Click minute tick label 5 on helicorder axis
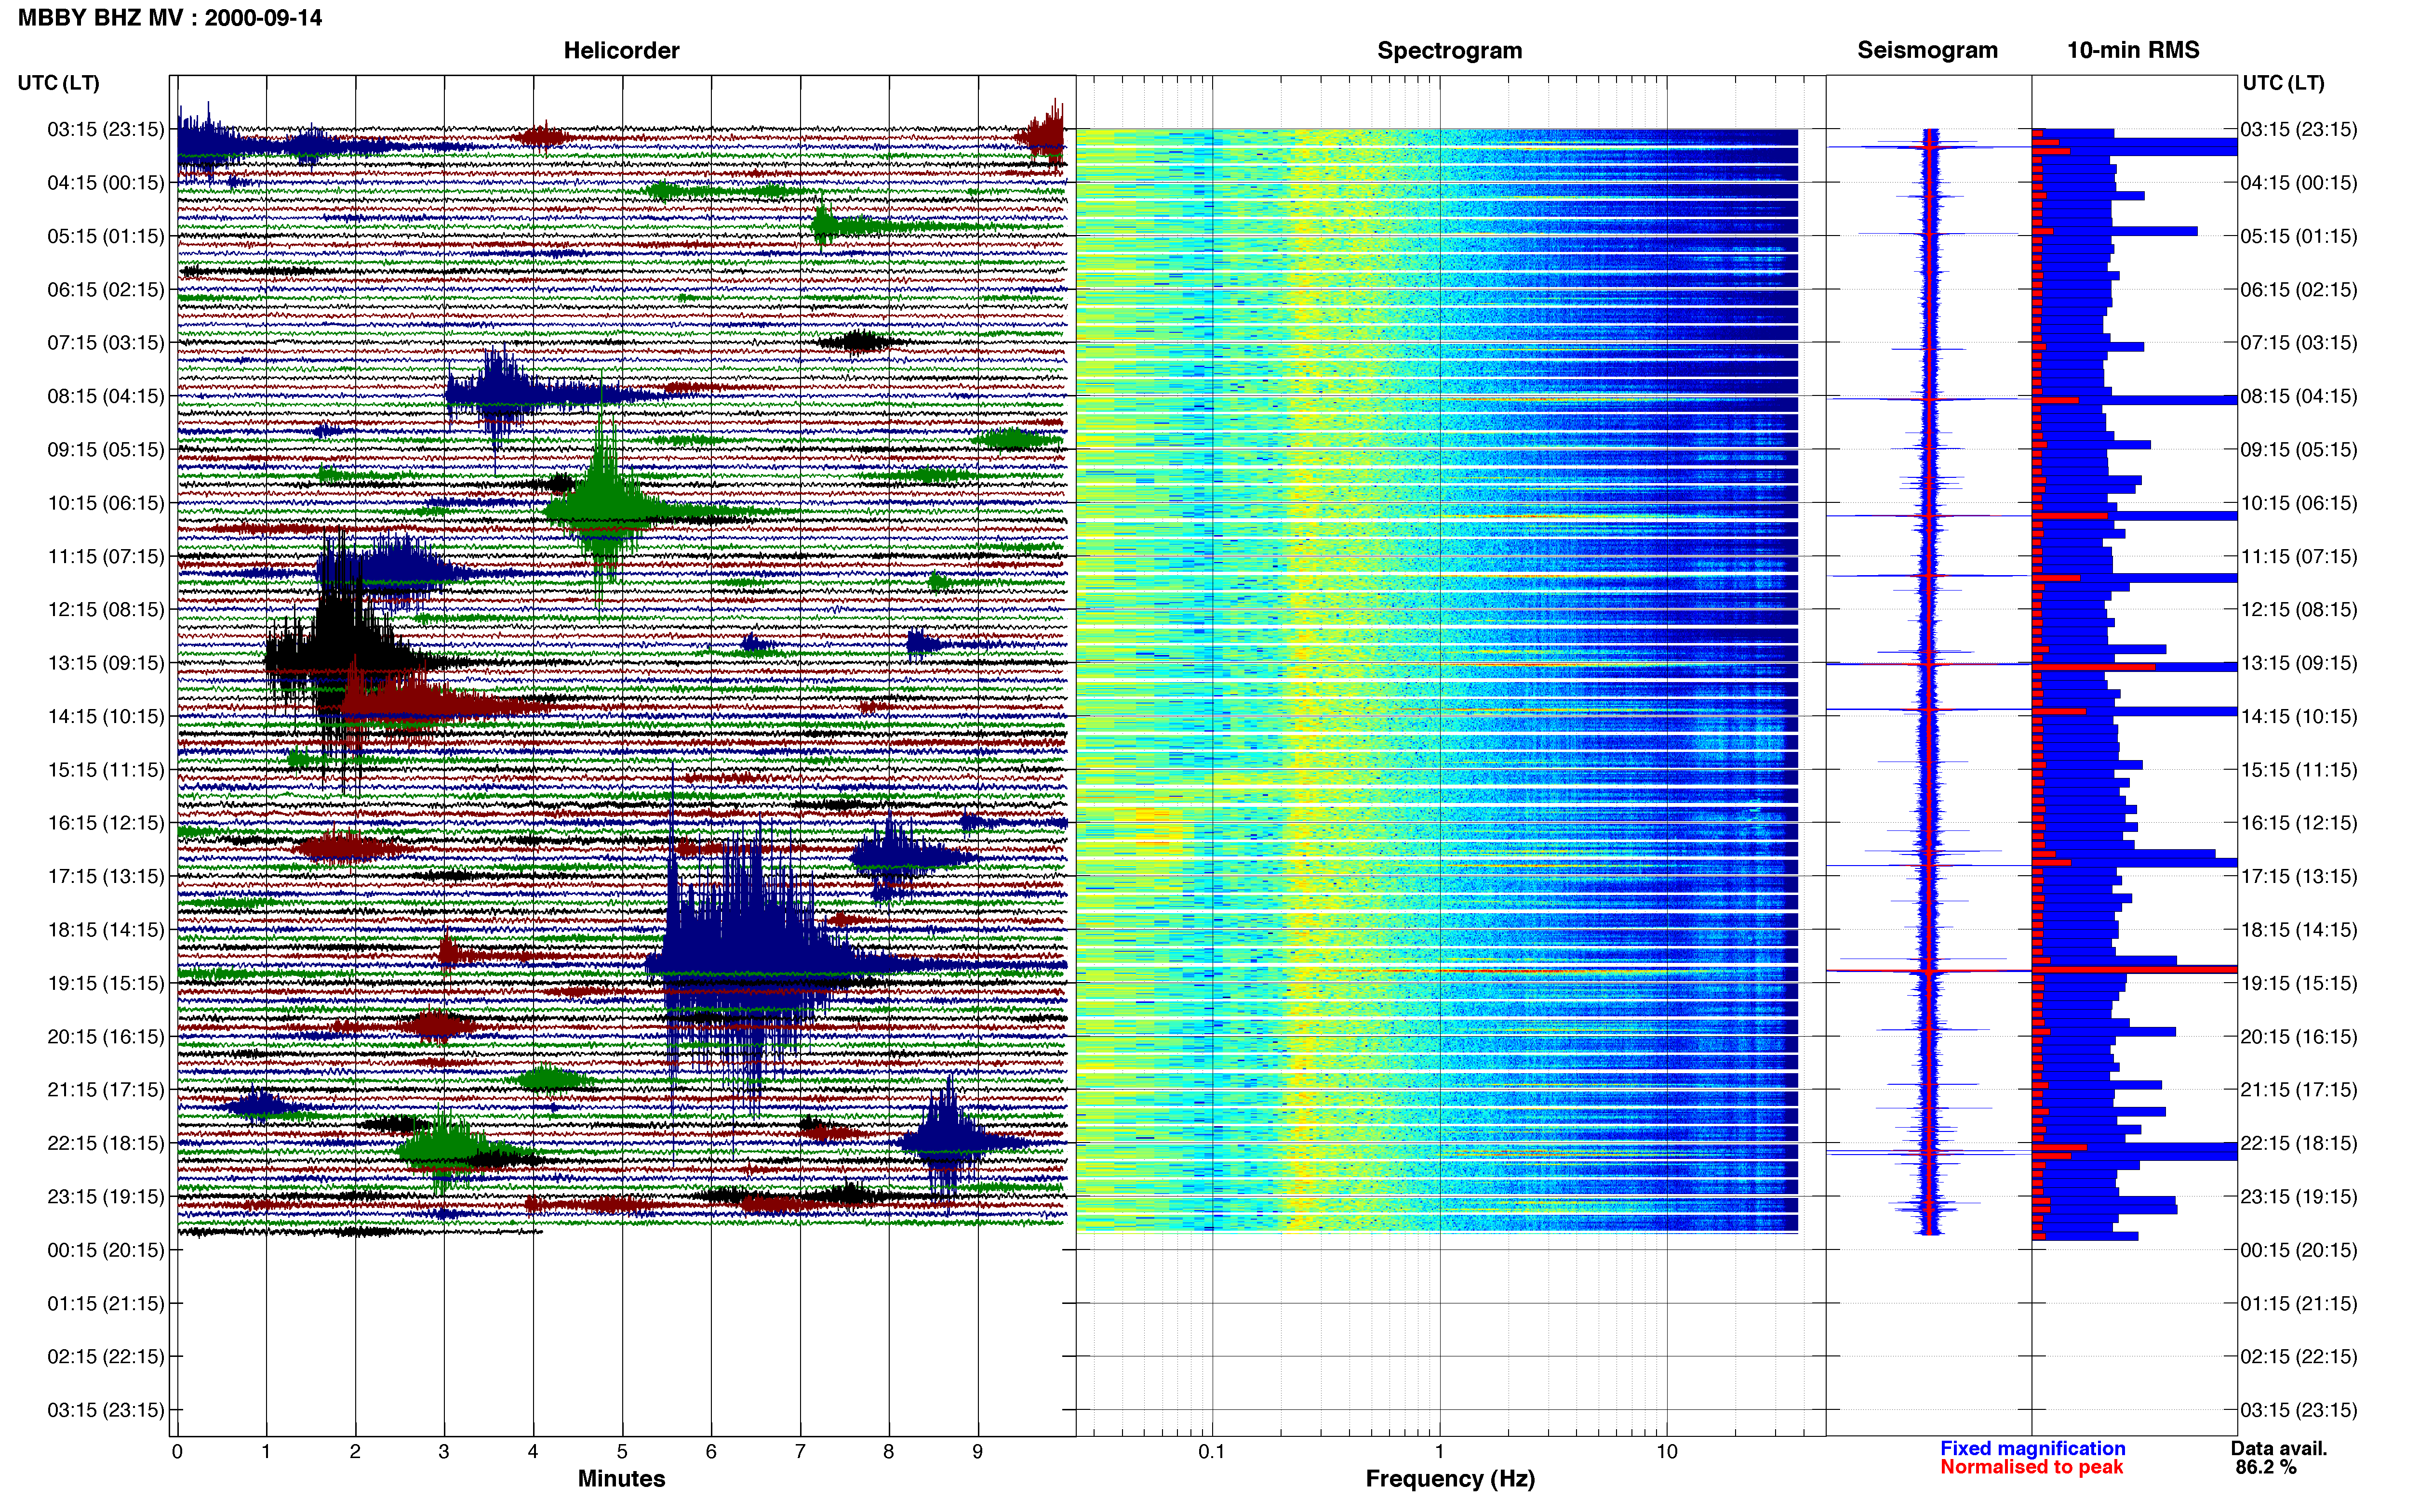This screenshot has width=2419, height=1512. click(x=621, y=1451)
